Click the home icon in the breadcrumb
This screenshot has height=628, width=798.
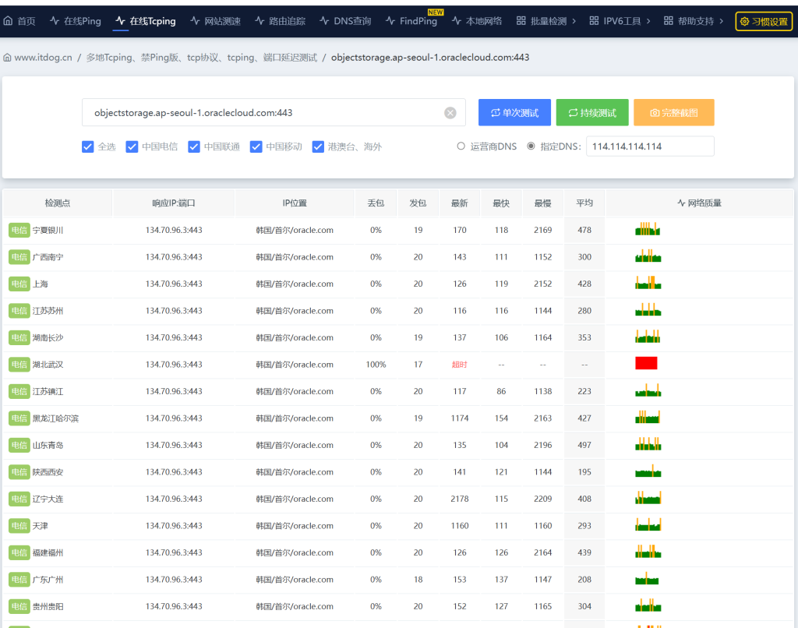pyautogui.click(x=8, y=57)
